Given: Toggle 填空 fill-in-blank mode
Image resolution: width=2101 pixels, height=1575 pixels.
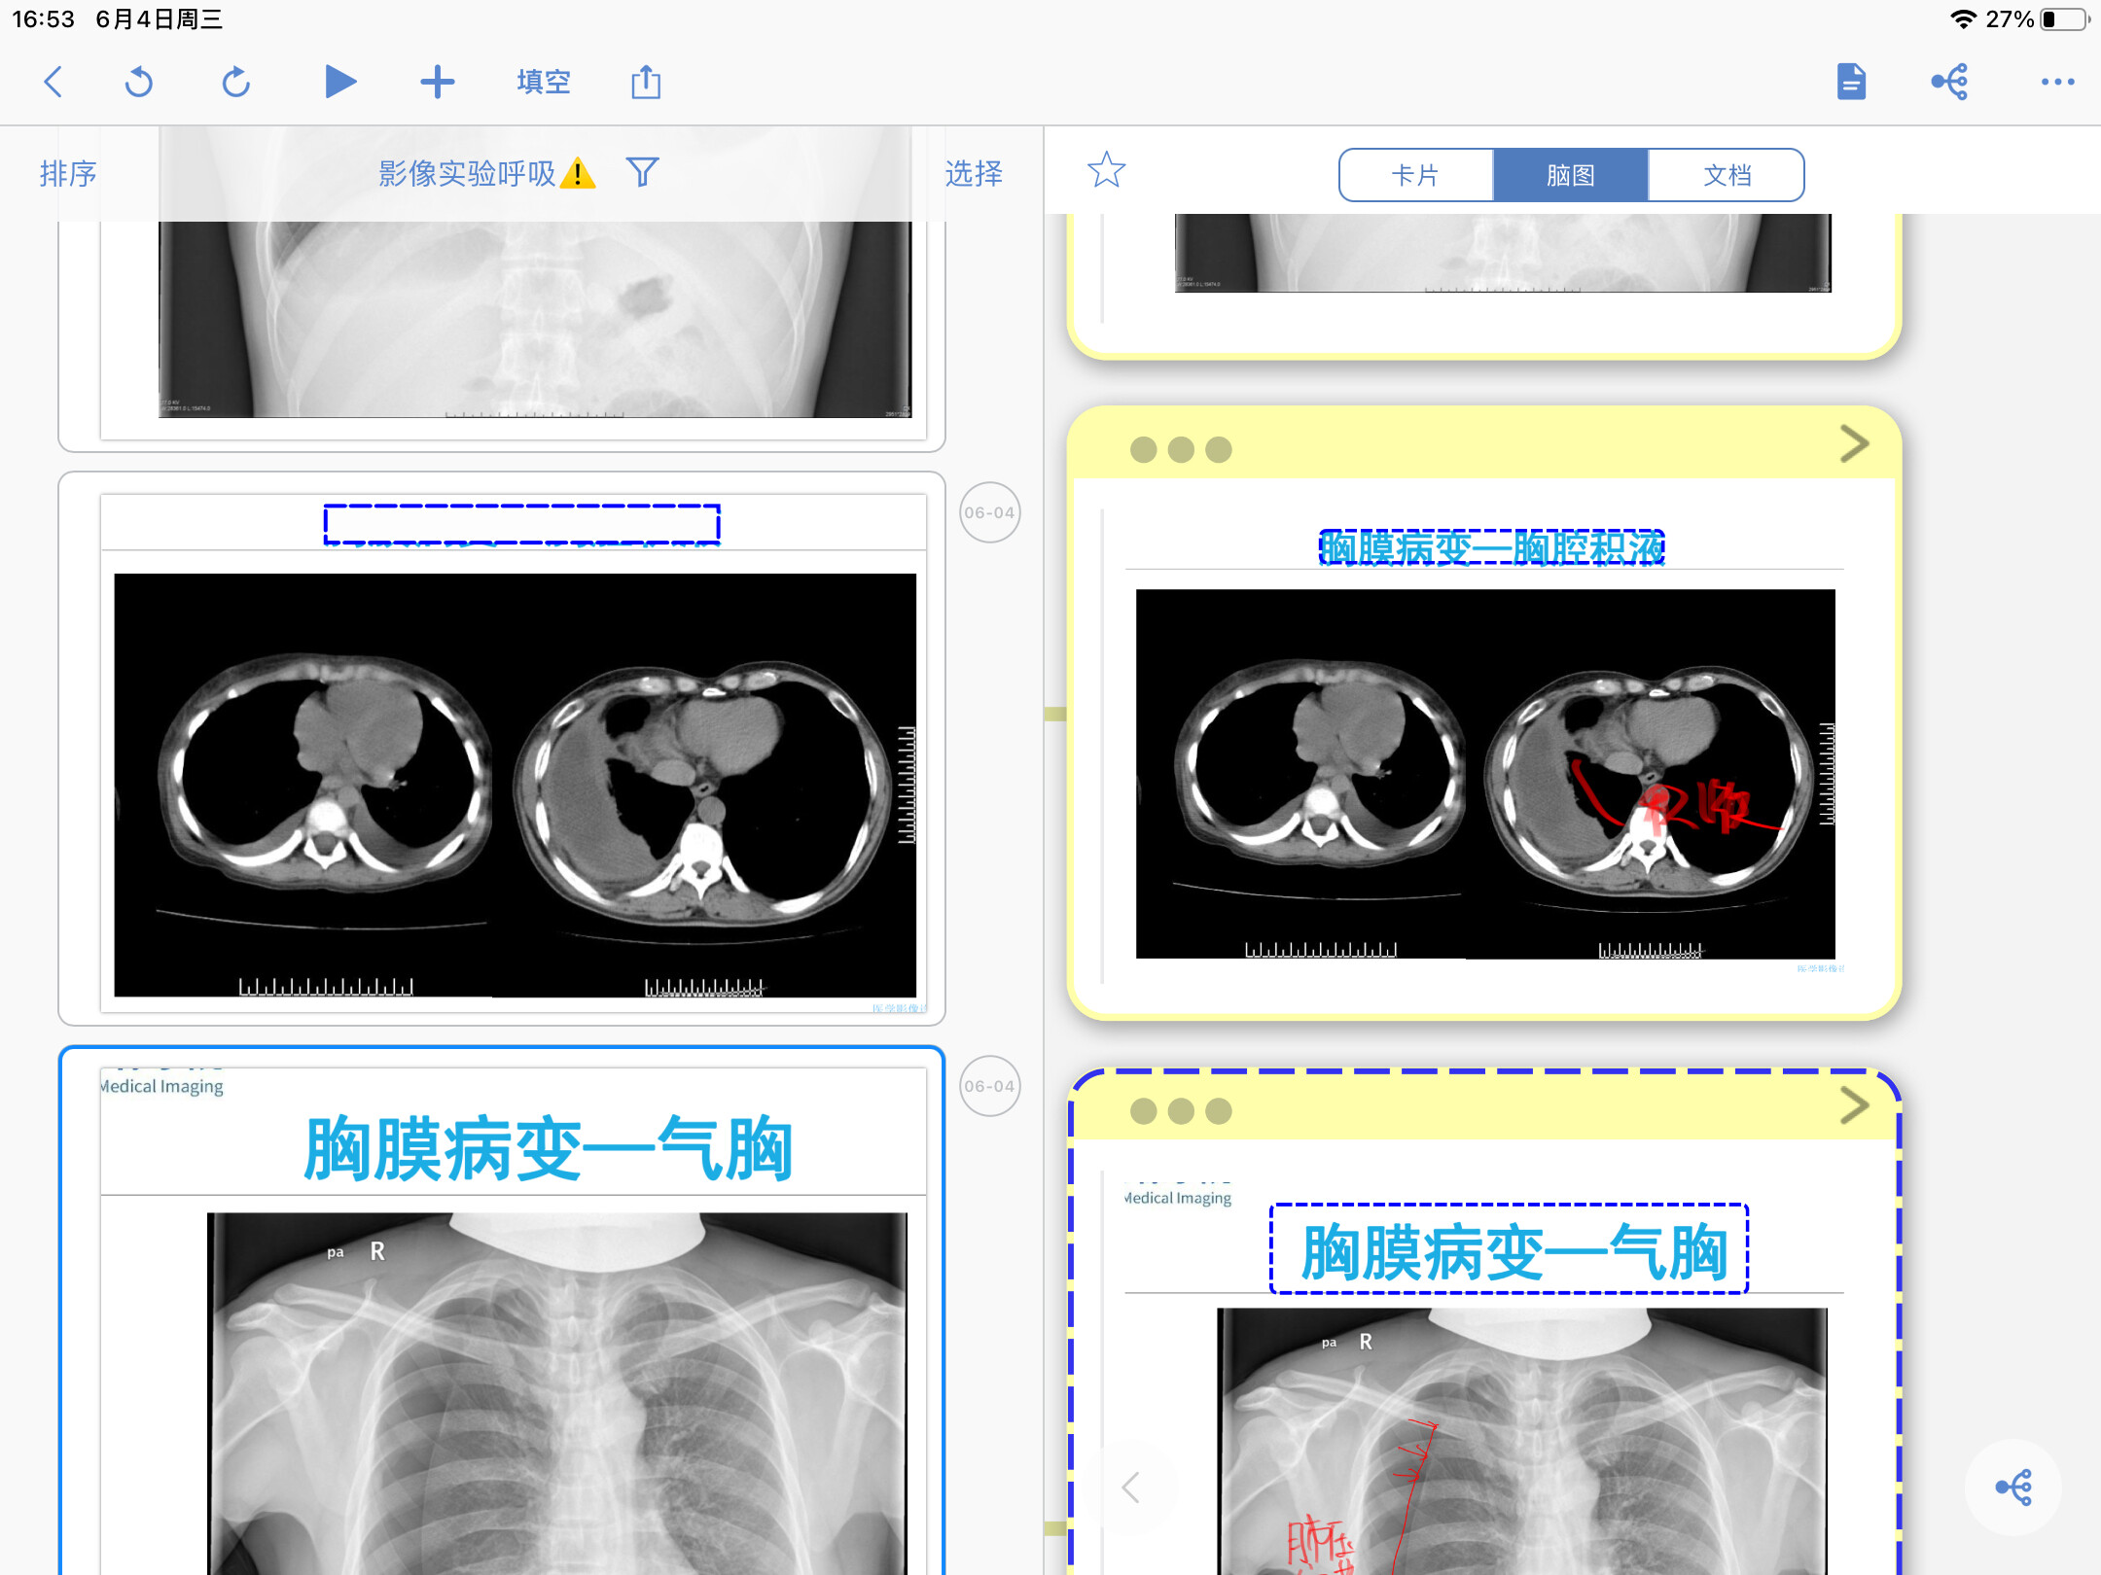Looking at the screenshot, I should [x=543, y=82].
